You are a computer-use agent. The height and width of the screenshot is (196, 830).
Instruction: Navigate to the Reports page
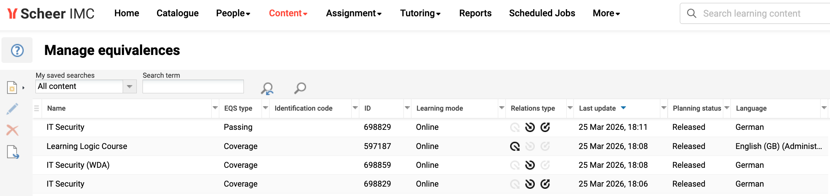click(x=475, y=13)
